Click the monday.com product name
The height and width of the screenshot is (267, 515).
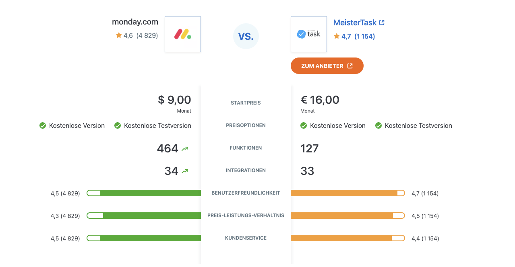(135, 22)
